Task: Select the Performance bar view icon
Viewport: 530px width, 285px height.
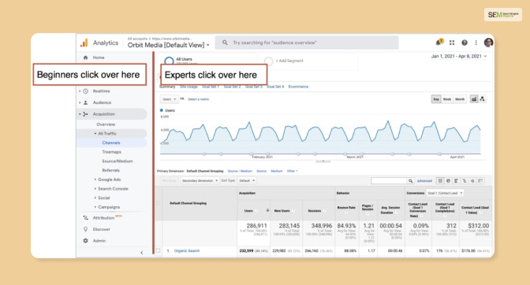Action: point(457,181)
